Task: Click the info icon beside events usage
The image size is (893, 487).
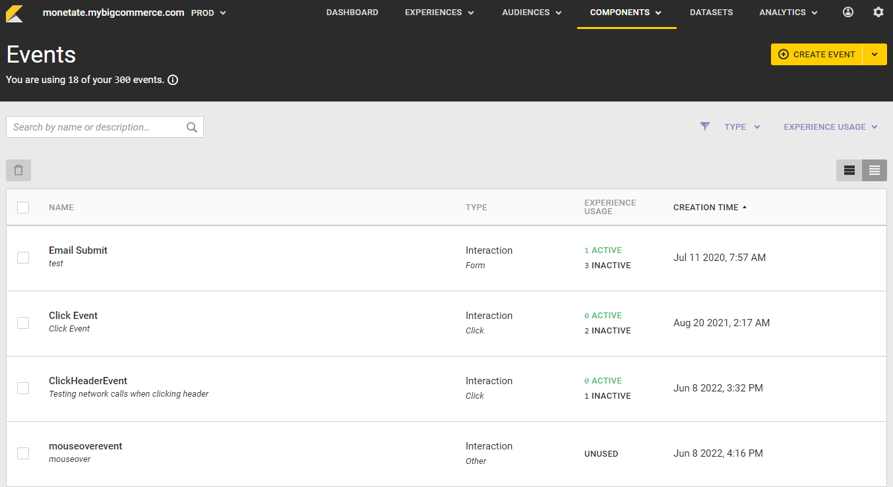Action: point(173,80)
